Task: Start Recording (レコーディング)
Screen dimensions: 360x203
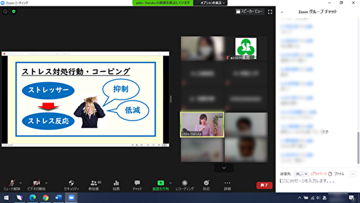Action: point(184,183)
